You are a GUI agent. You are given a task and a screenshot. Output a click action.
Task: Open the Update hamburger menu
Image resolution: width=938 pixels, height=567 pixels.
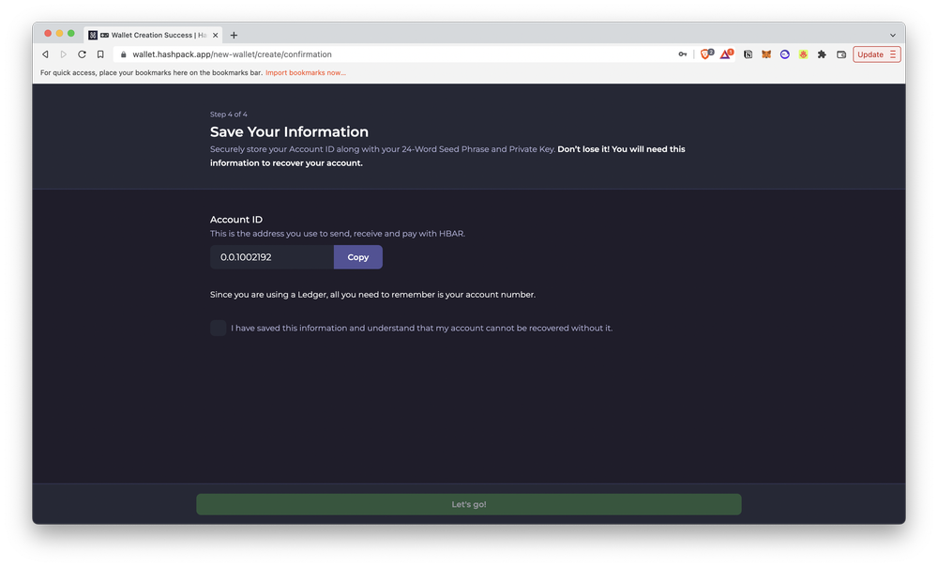click(893, 54)
